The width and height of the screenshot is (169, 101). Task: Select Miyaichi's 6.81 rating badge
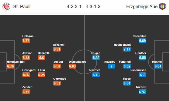pos(57,49)
